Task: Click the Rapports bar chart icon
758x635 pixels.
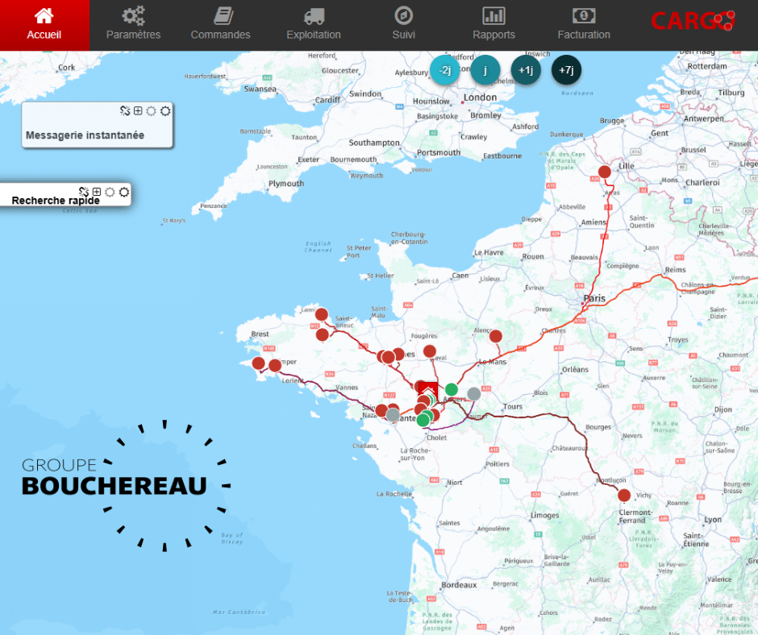Action: coord(494,16)
